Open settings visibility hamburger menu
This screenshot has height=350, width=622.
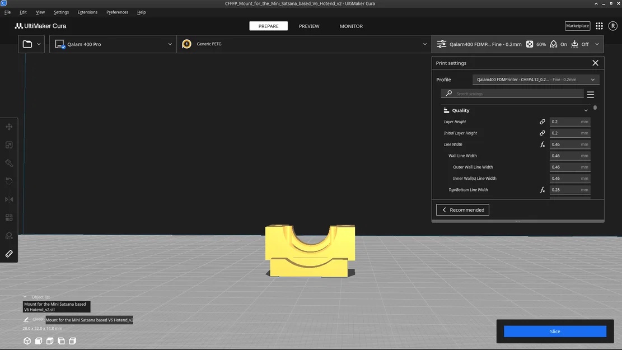click(x=590, y=95)
